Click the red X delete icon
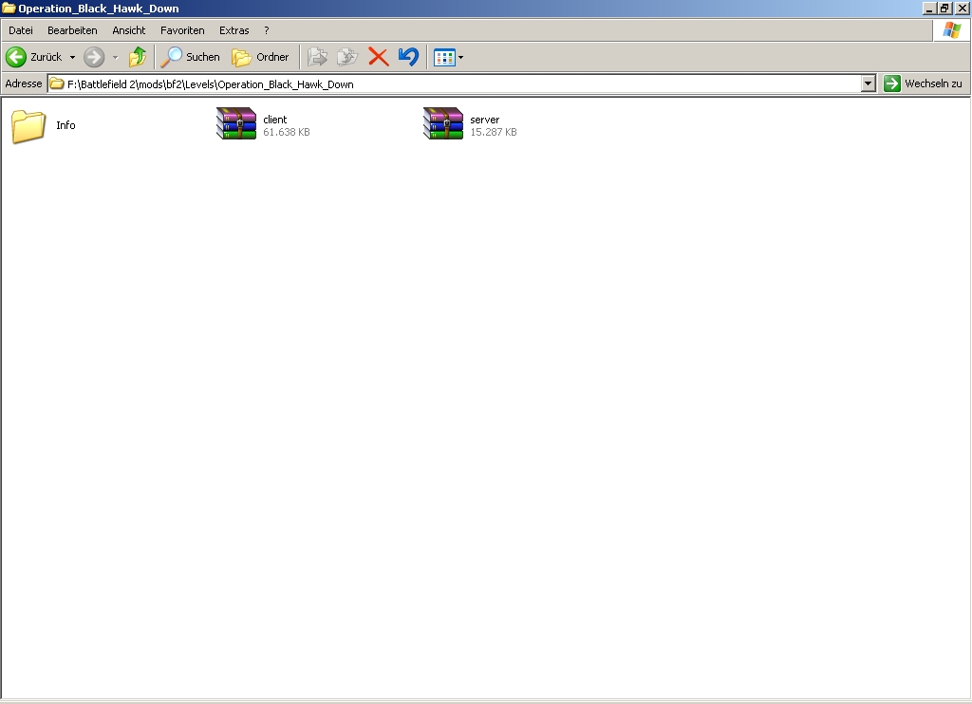The width and height of the screenshot is (972, 704). [378, 57]
